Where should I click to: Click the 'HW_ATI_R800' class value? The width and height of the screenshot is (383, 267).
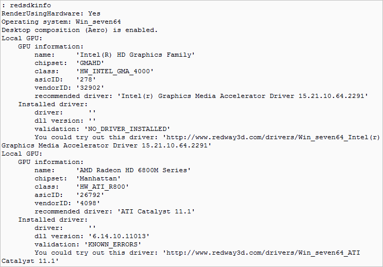point(103,187)
